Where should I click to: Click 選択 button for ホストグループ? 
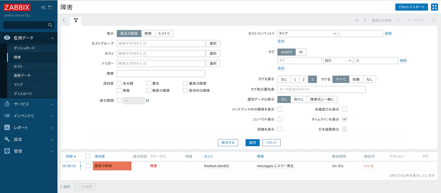click(x=213, y=44)
